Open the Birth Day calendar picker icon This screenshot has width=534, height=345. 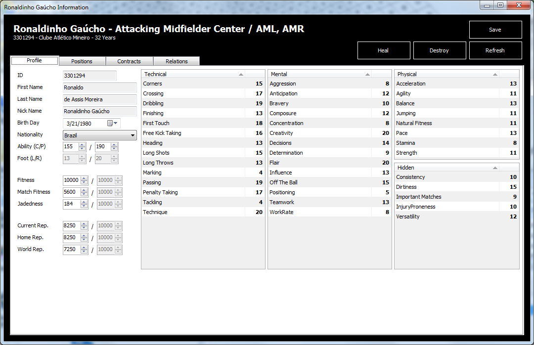(x=110, y=124)
